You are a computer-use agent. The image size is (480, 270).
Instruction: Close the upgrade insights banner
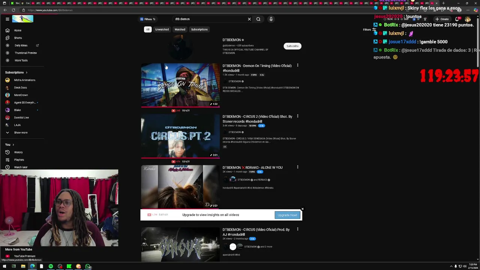pos(302,209)
